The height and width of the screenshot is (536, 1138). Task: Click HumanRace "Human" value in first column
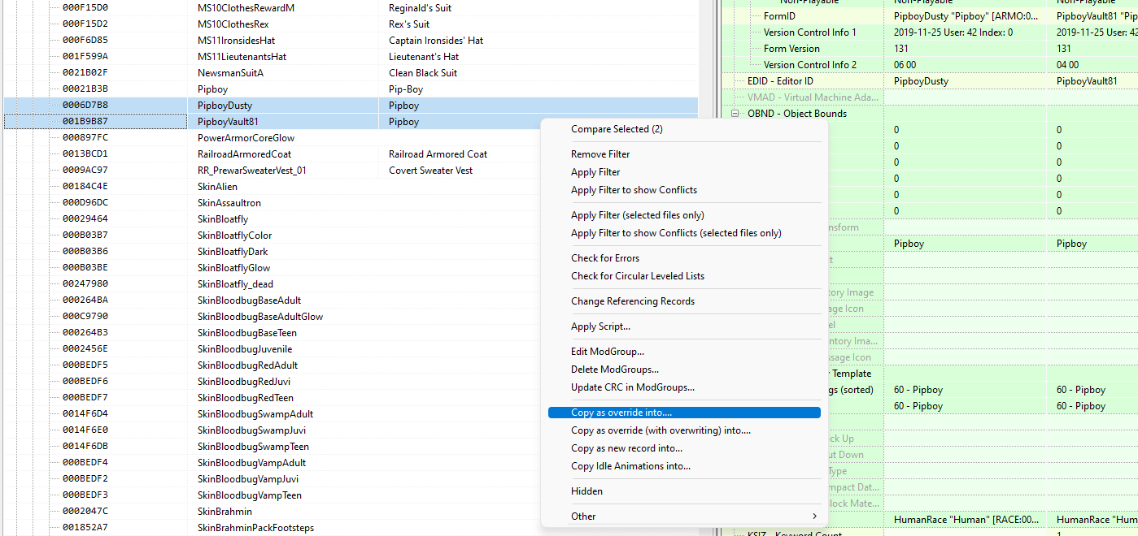pos(965,520)
